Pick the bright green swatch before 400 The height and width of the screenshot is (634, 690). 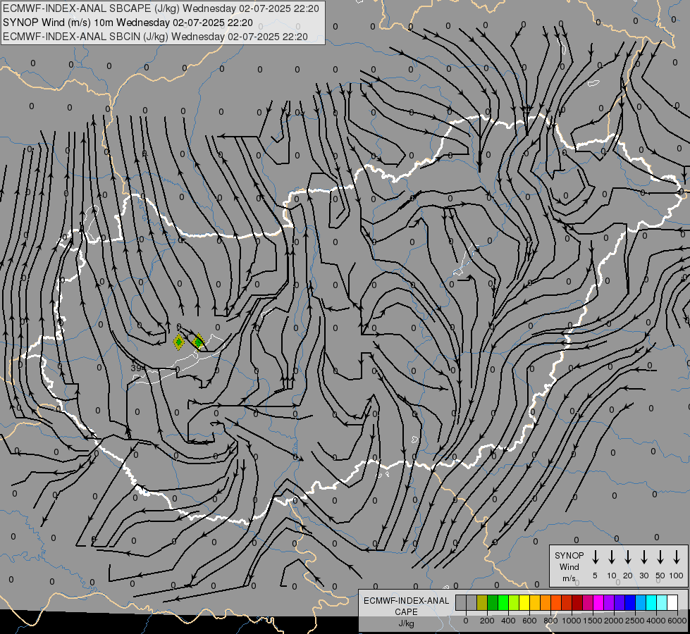point(503,602)
